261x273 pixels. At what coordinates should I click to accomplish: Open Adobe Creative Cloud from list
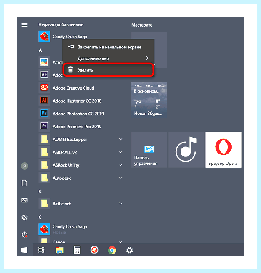click(73, 88)
